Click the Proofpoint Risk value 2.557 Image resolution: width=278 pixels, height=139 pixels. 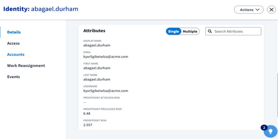pyautogui.click(x=88, y=125)
